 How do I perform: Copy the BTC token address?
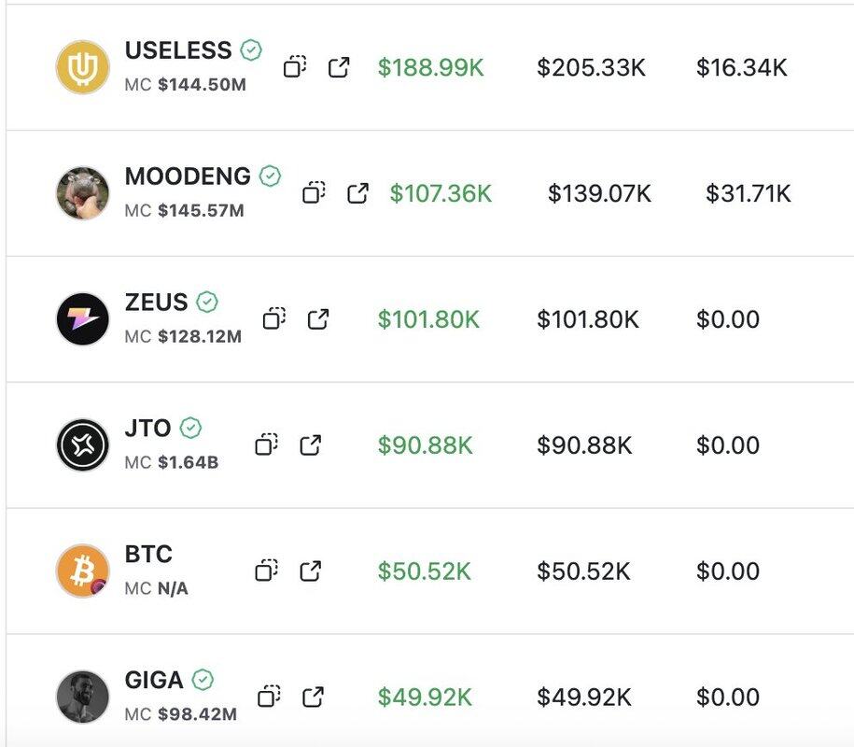point(266,571)
